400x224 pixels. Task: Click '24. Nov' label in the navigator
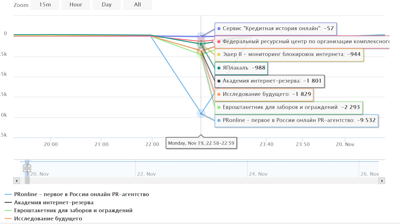pyautogui.click(x=258, y=174)
